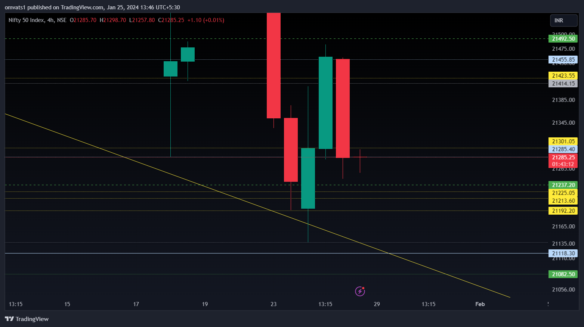Click the purple lightning event icon
Viewport: 584px width, 327px height.
360,291
